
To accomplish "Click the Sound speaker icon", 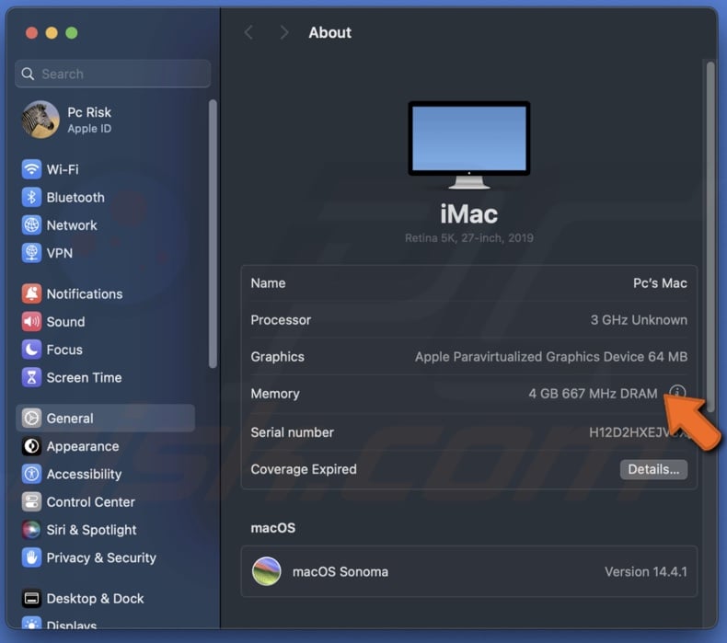I will [x=31, y=321].
